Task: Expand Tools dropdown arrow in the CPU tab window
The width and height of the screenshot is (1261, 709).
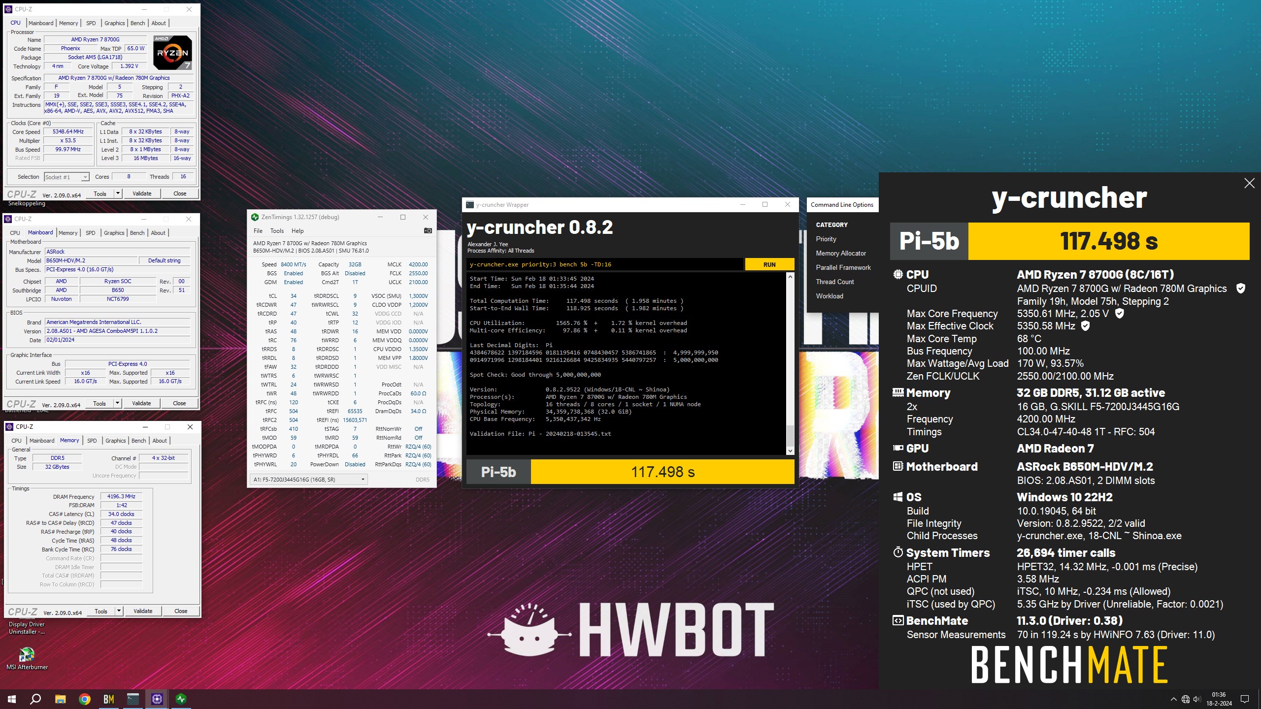Action: click(x=118, y=193)
